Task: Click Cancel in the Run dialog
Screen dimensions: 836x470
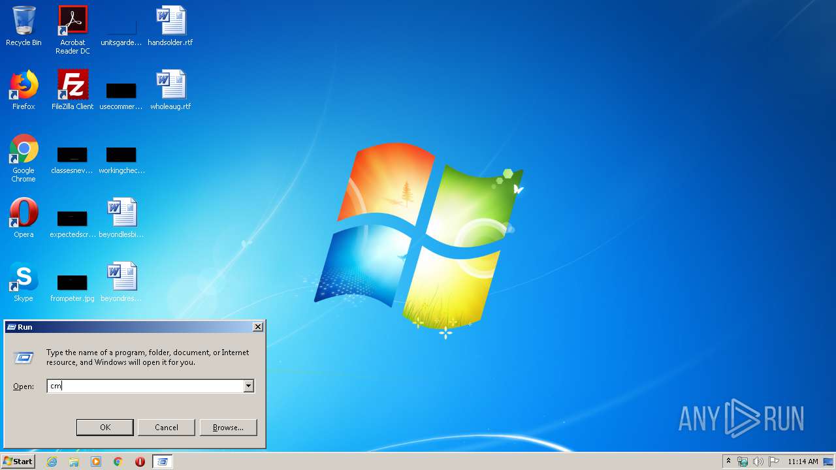Action: coord(167,428)
